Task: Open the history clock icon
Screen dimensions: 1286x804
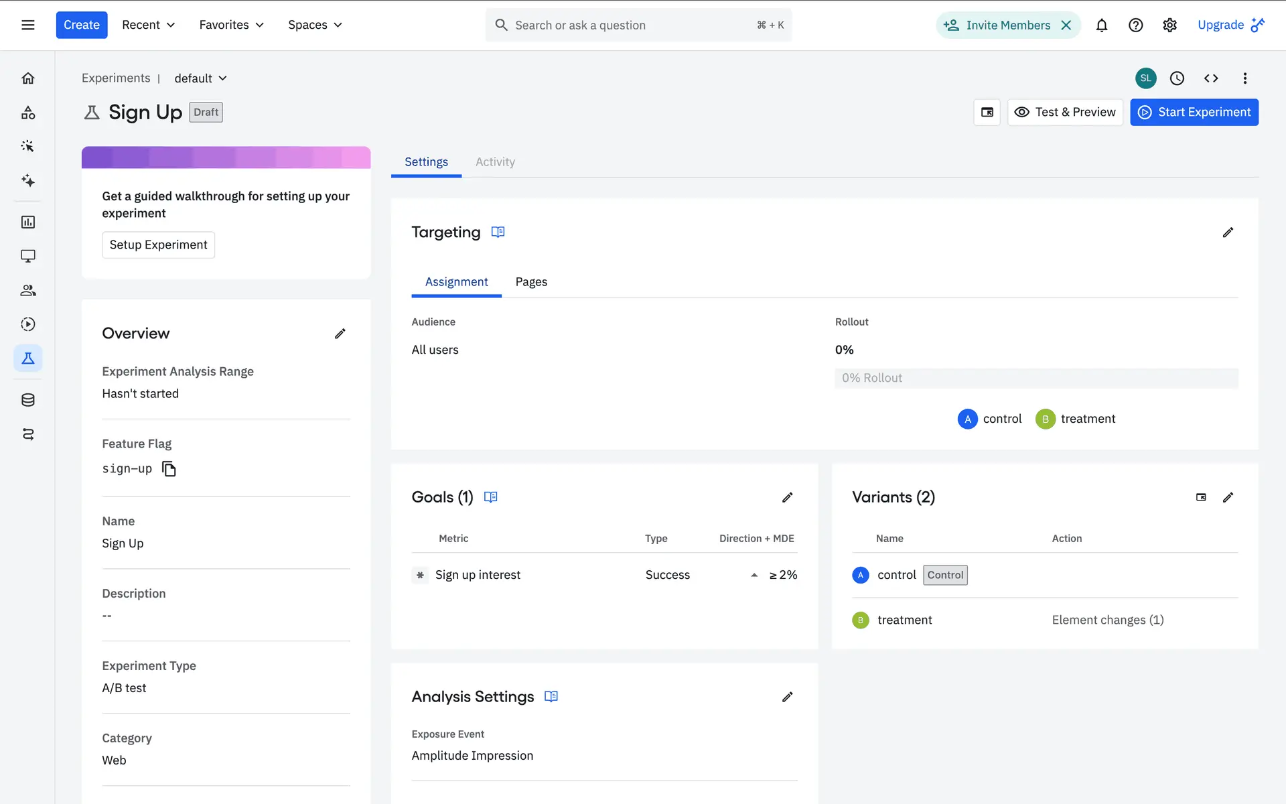Action: (1176, 78)
